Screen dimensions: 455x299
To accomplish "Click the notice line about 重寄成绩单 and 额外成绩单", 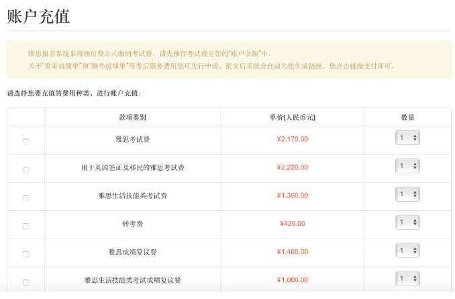I will [212, 67].
